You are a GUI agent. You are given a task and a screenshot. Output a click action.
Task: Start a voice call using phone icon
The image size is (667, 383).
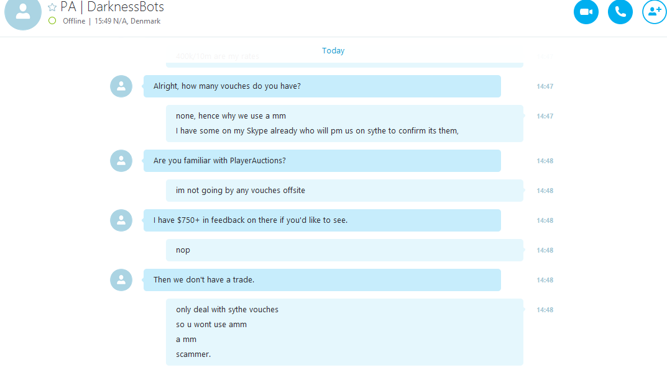coord(620,11)
